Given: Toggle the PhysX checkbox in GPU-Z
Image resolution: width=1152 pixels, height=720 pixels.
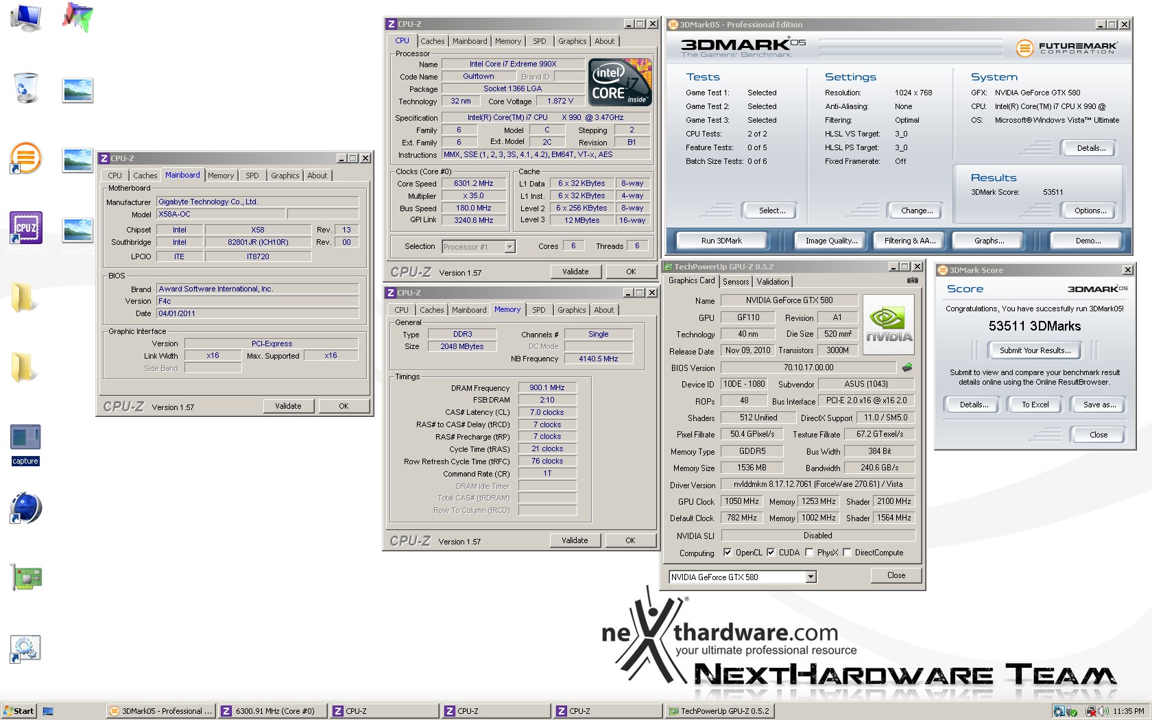Looking at the screenshot, I should click(809, 553).
